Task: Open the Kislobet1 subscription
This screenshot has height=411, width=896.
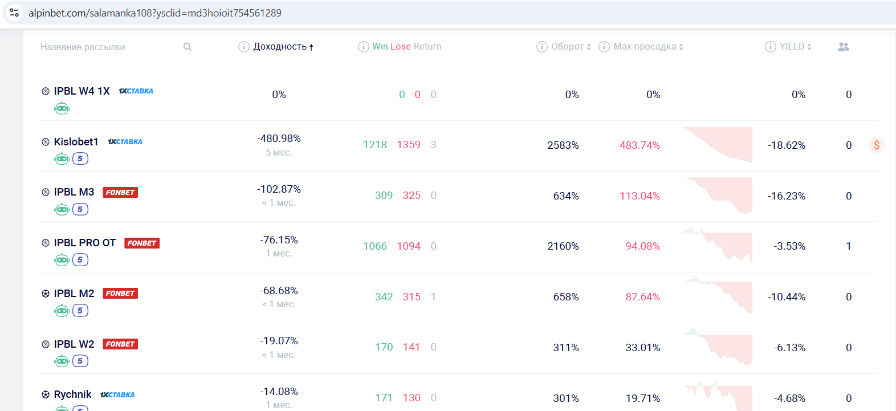Action: 76,142
